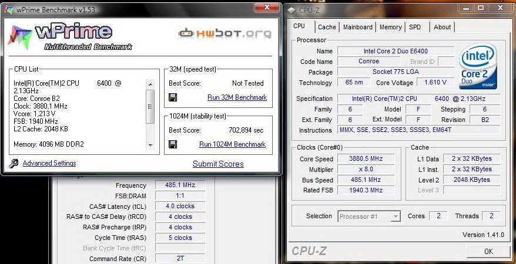The image size is (516, 264).
Task: Click the Not Tested 32M score text
Action: tap(248, 83)
